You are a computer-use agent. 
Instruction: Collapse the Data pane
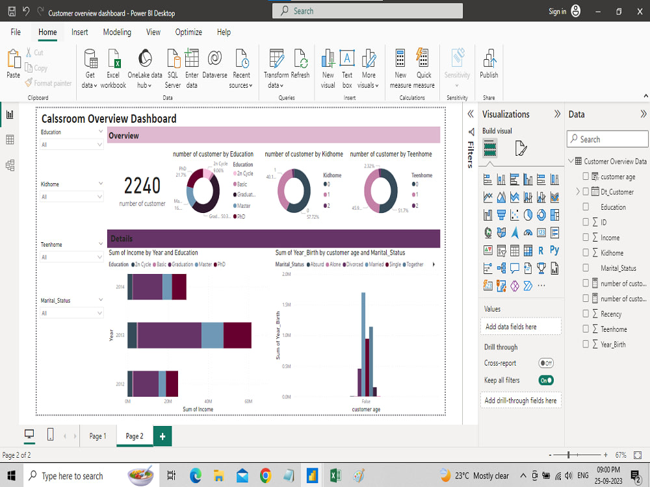pos(643,114)
